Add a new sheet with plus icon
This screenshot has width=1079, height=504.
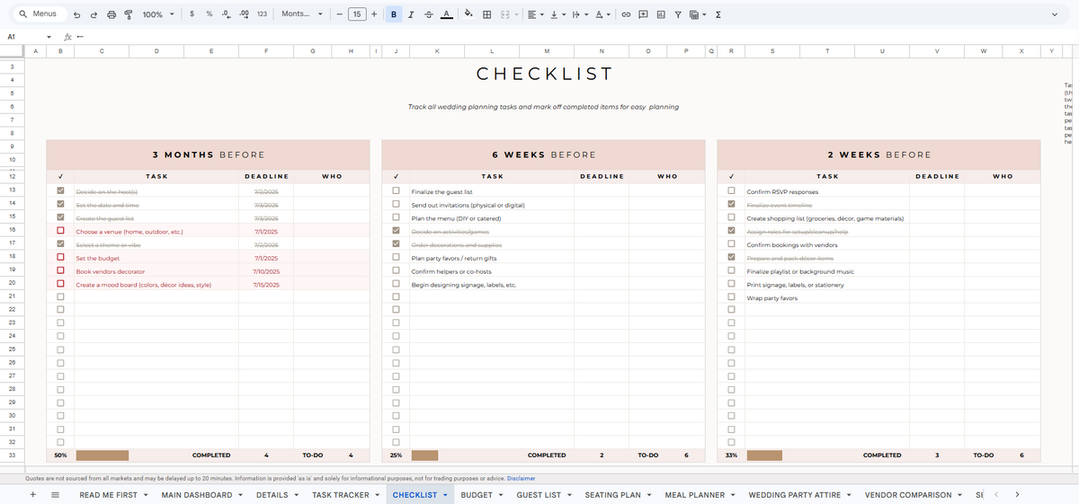33,495
